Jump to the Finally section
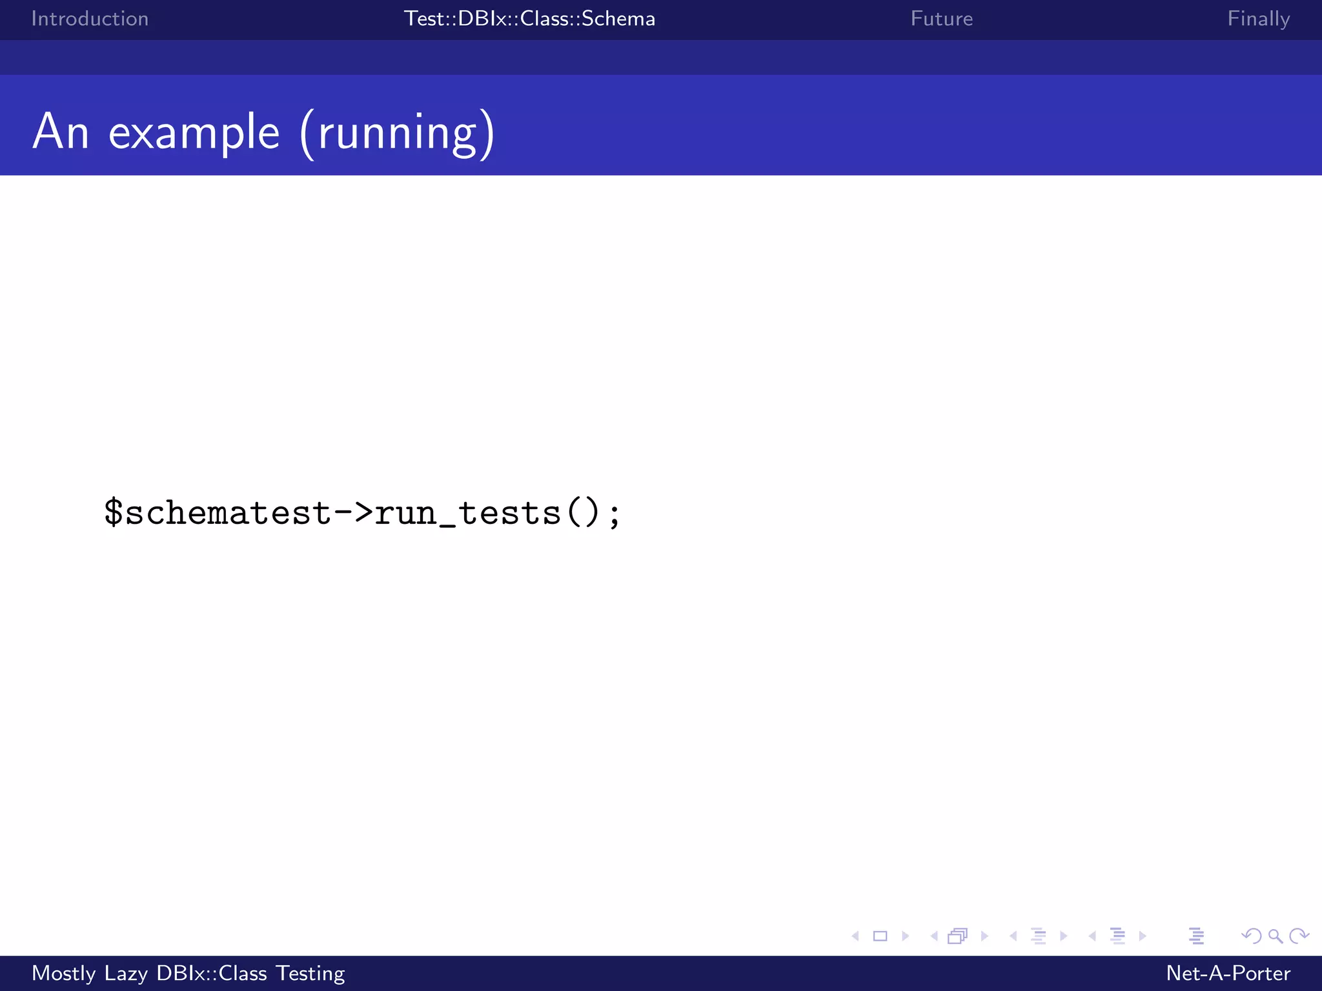 1258,19
